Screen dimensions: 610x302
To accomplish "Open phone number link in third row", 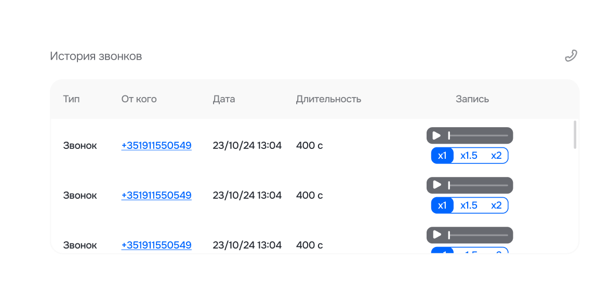I will 156,245.
